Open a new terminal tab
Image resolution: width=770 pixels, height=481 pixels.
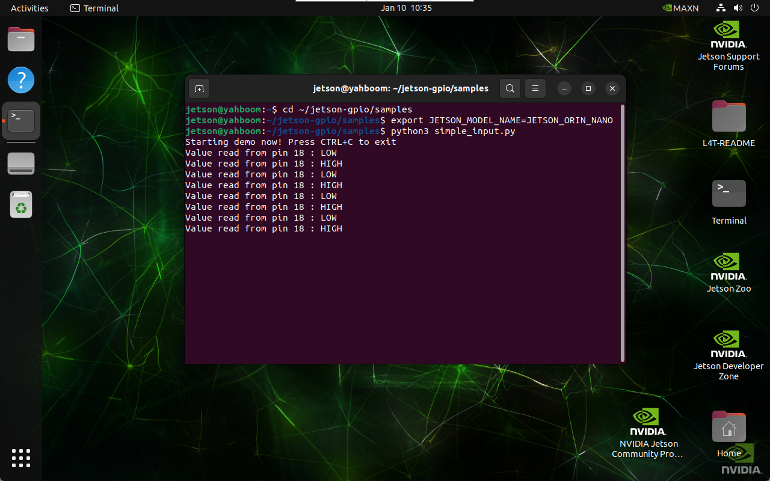pos(199,88)
